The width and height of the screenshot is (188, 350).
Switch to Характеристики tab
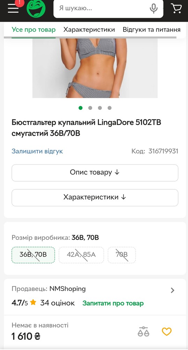[x=89, y=30]
